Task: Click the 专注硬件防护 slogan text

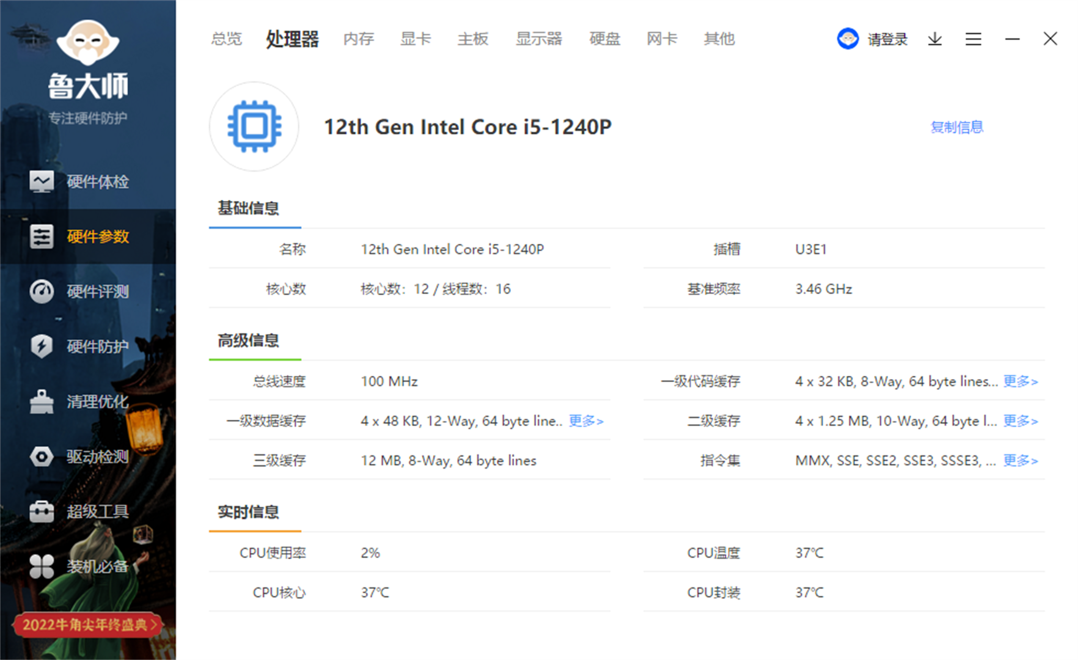Action: tap(88, 118)
